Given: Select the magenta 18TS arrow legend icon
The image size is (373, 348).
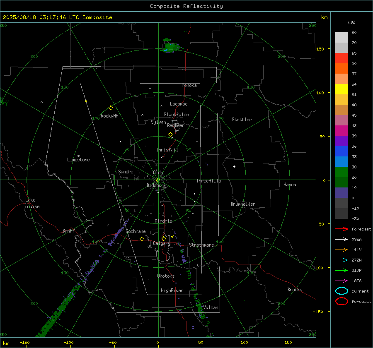Looking at the screenshot, I should coord(342,281).
